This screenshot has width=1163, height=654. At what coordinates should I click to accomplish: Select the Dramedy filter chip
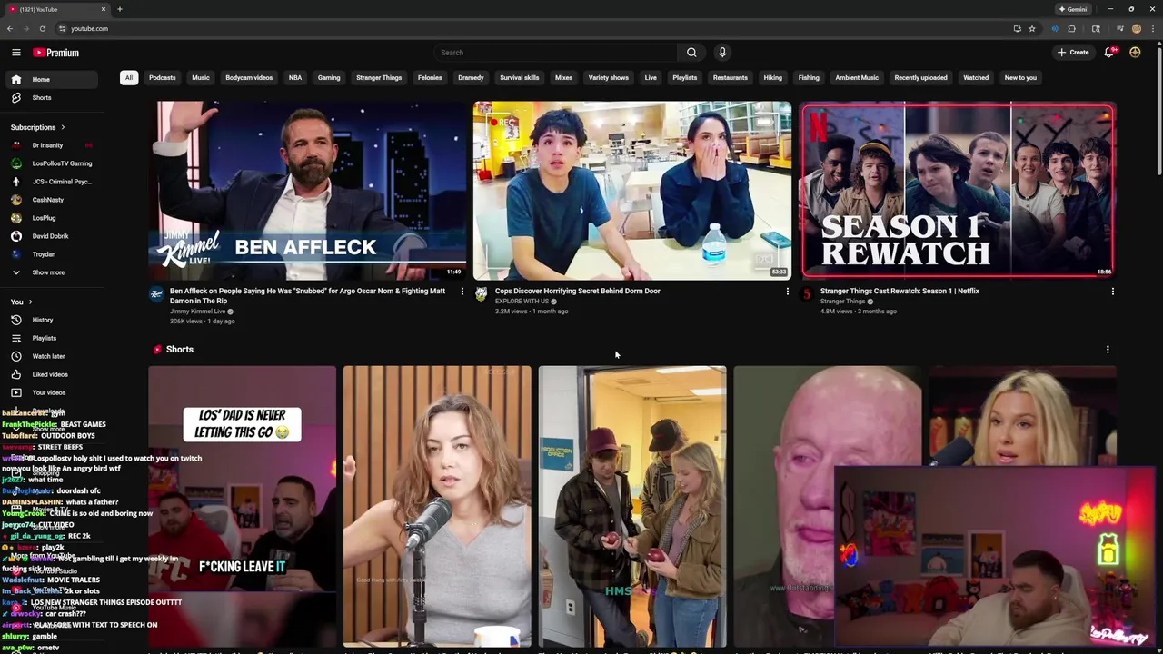pyautogui.click(x=471, y=78)
